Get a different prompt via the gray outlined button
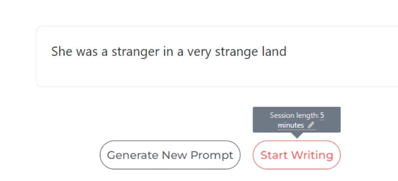 click(x=170, y=155)
